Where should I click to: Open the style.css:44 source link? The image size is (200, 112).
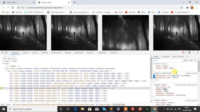[x=191, y=73]
